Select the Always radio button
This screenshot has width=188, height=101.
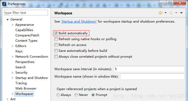click(x=58, y=95)
